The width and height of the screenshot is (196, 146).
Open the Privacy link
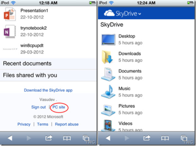pos(24,124)
